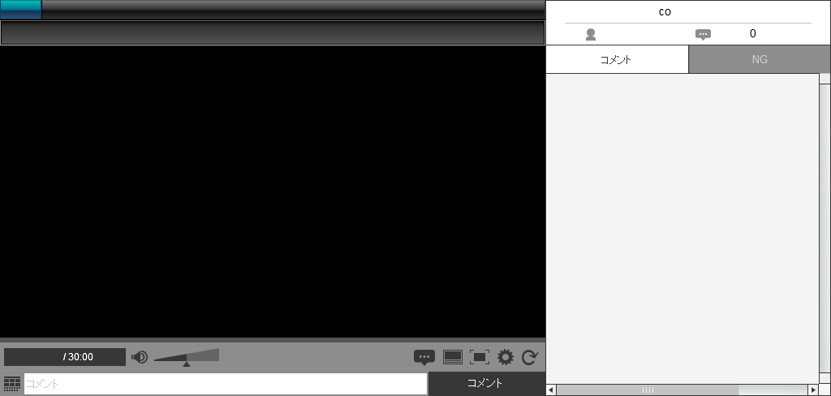Image resolution: width=831 pixels, height=396 pixels.
Task: Click the vertical scrollbar of comment list
Action: click(x=825, y=229)
